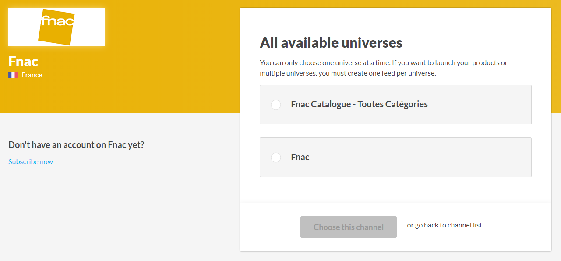This screenshot has width=561, height=261.
Task: Click "Don't have an account on Fnac yet?" text
Action: pos(76,145)
